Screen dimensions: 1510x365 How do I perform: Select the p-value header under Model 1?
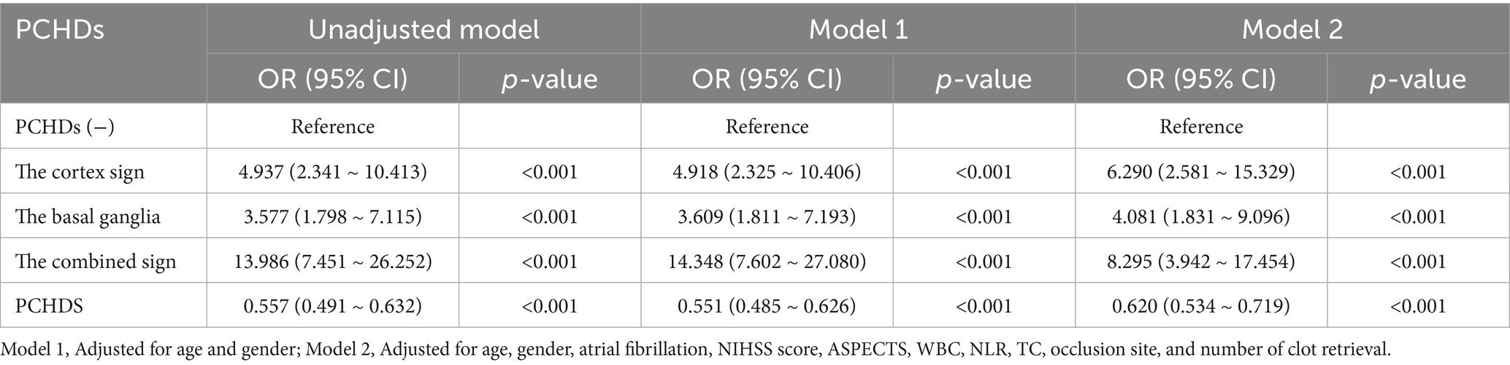coord(984,79)
